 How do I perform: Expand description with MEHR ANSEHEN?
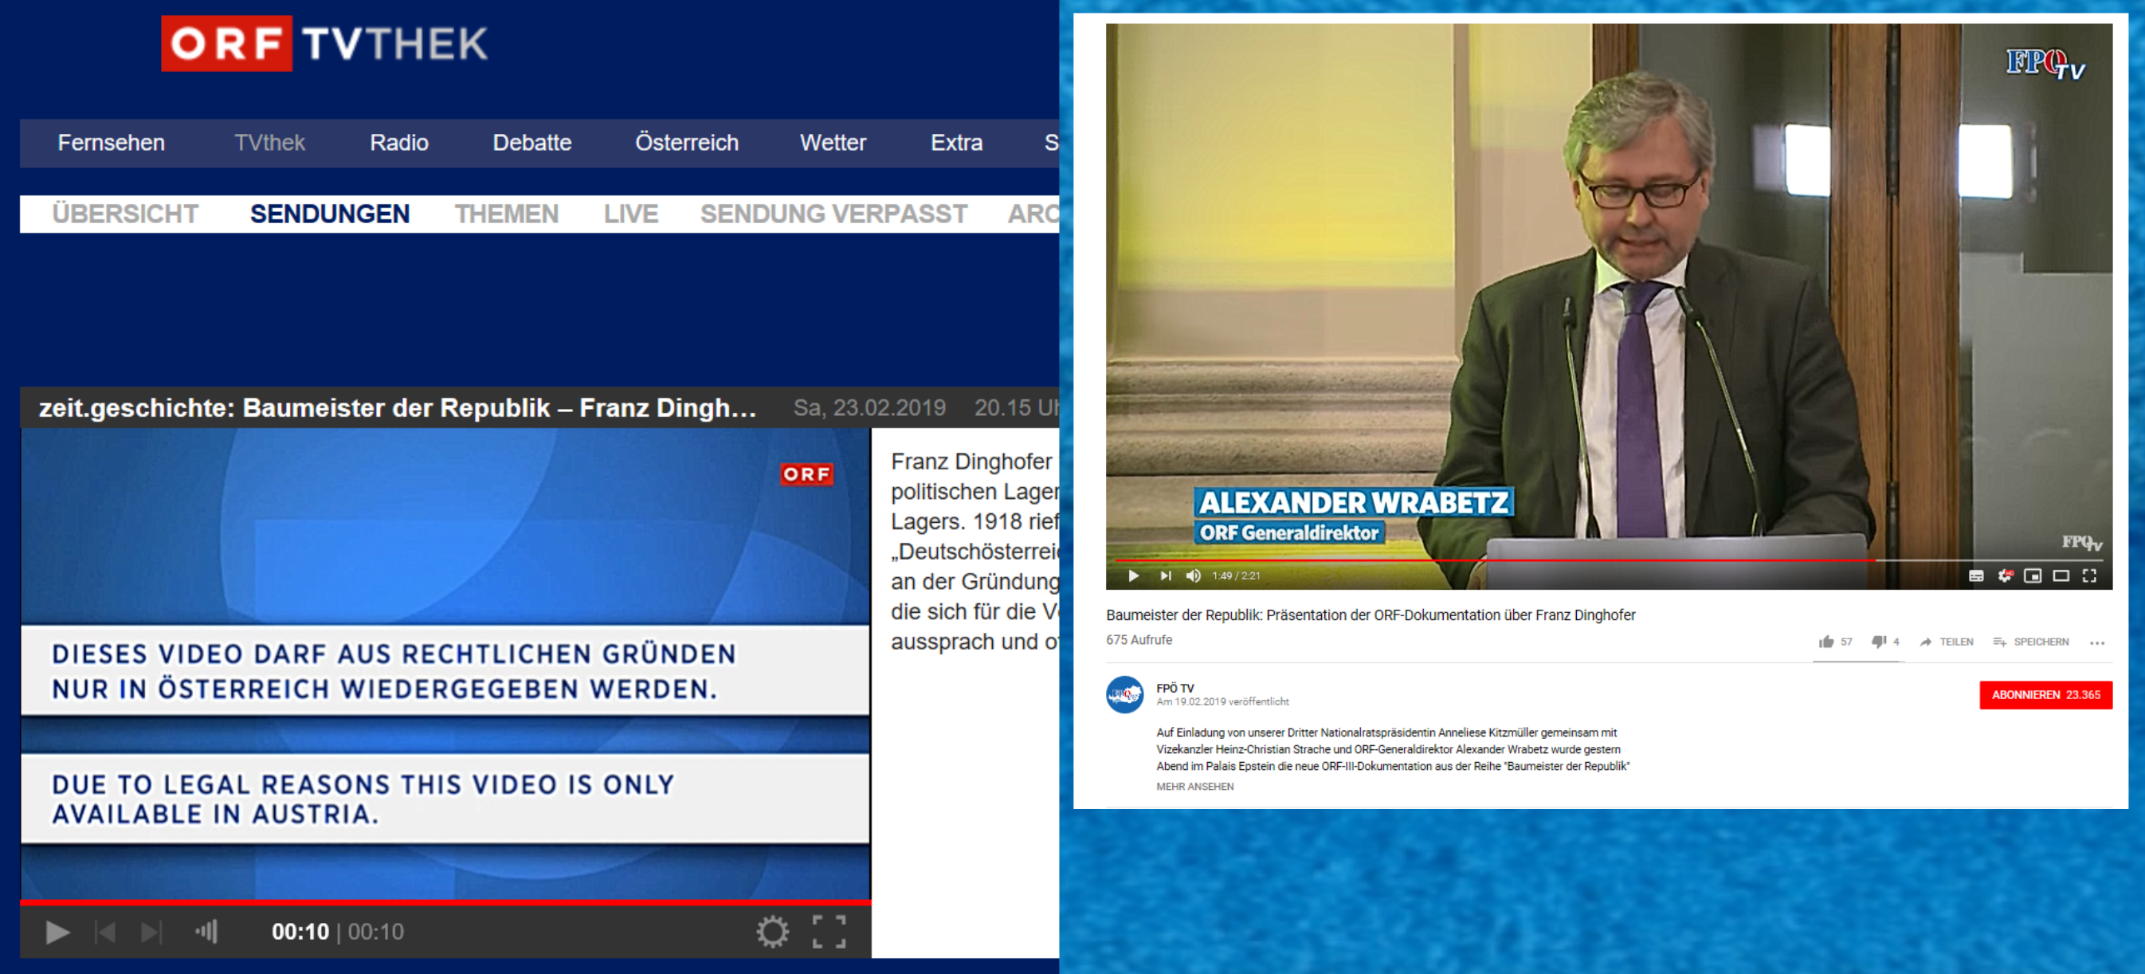tap(1194, 787)
